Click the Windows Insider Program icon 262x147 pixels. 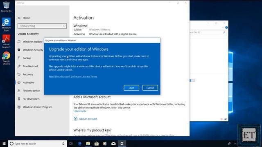point(19,107)
